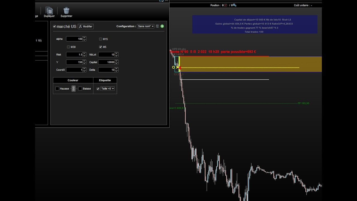This screenshot has height=201, width=357.
Task: Open the Configuration Sans nom dropdown
Action: [x=146, y=26]
